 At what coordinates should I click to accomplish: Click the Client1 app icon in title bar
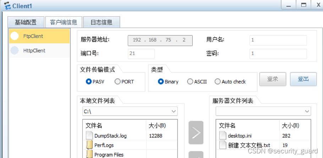[7, 5]
